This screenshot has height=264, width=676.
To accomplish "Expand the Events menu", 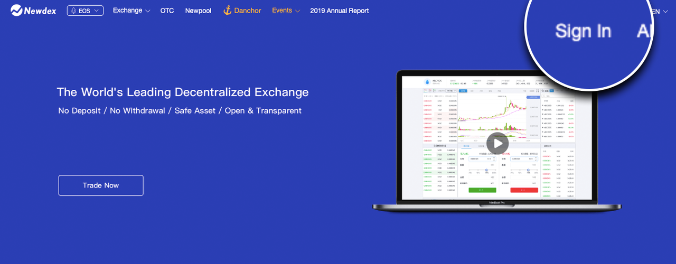I will pyautogui.click(x=286, y=11).
